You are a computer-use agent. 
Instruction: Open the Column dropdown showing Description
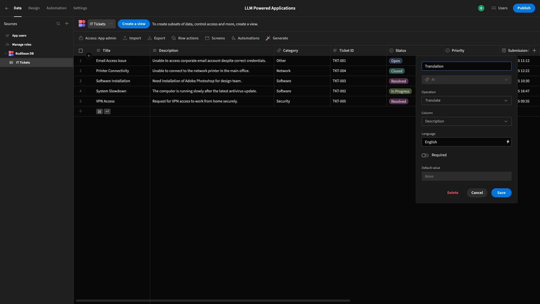pos(466,121)
